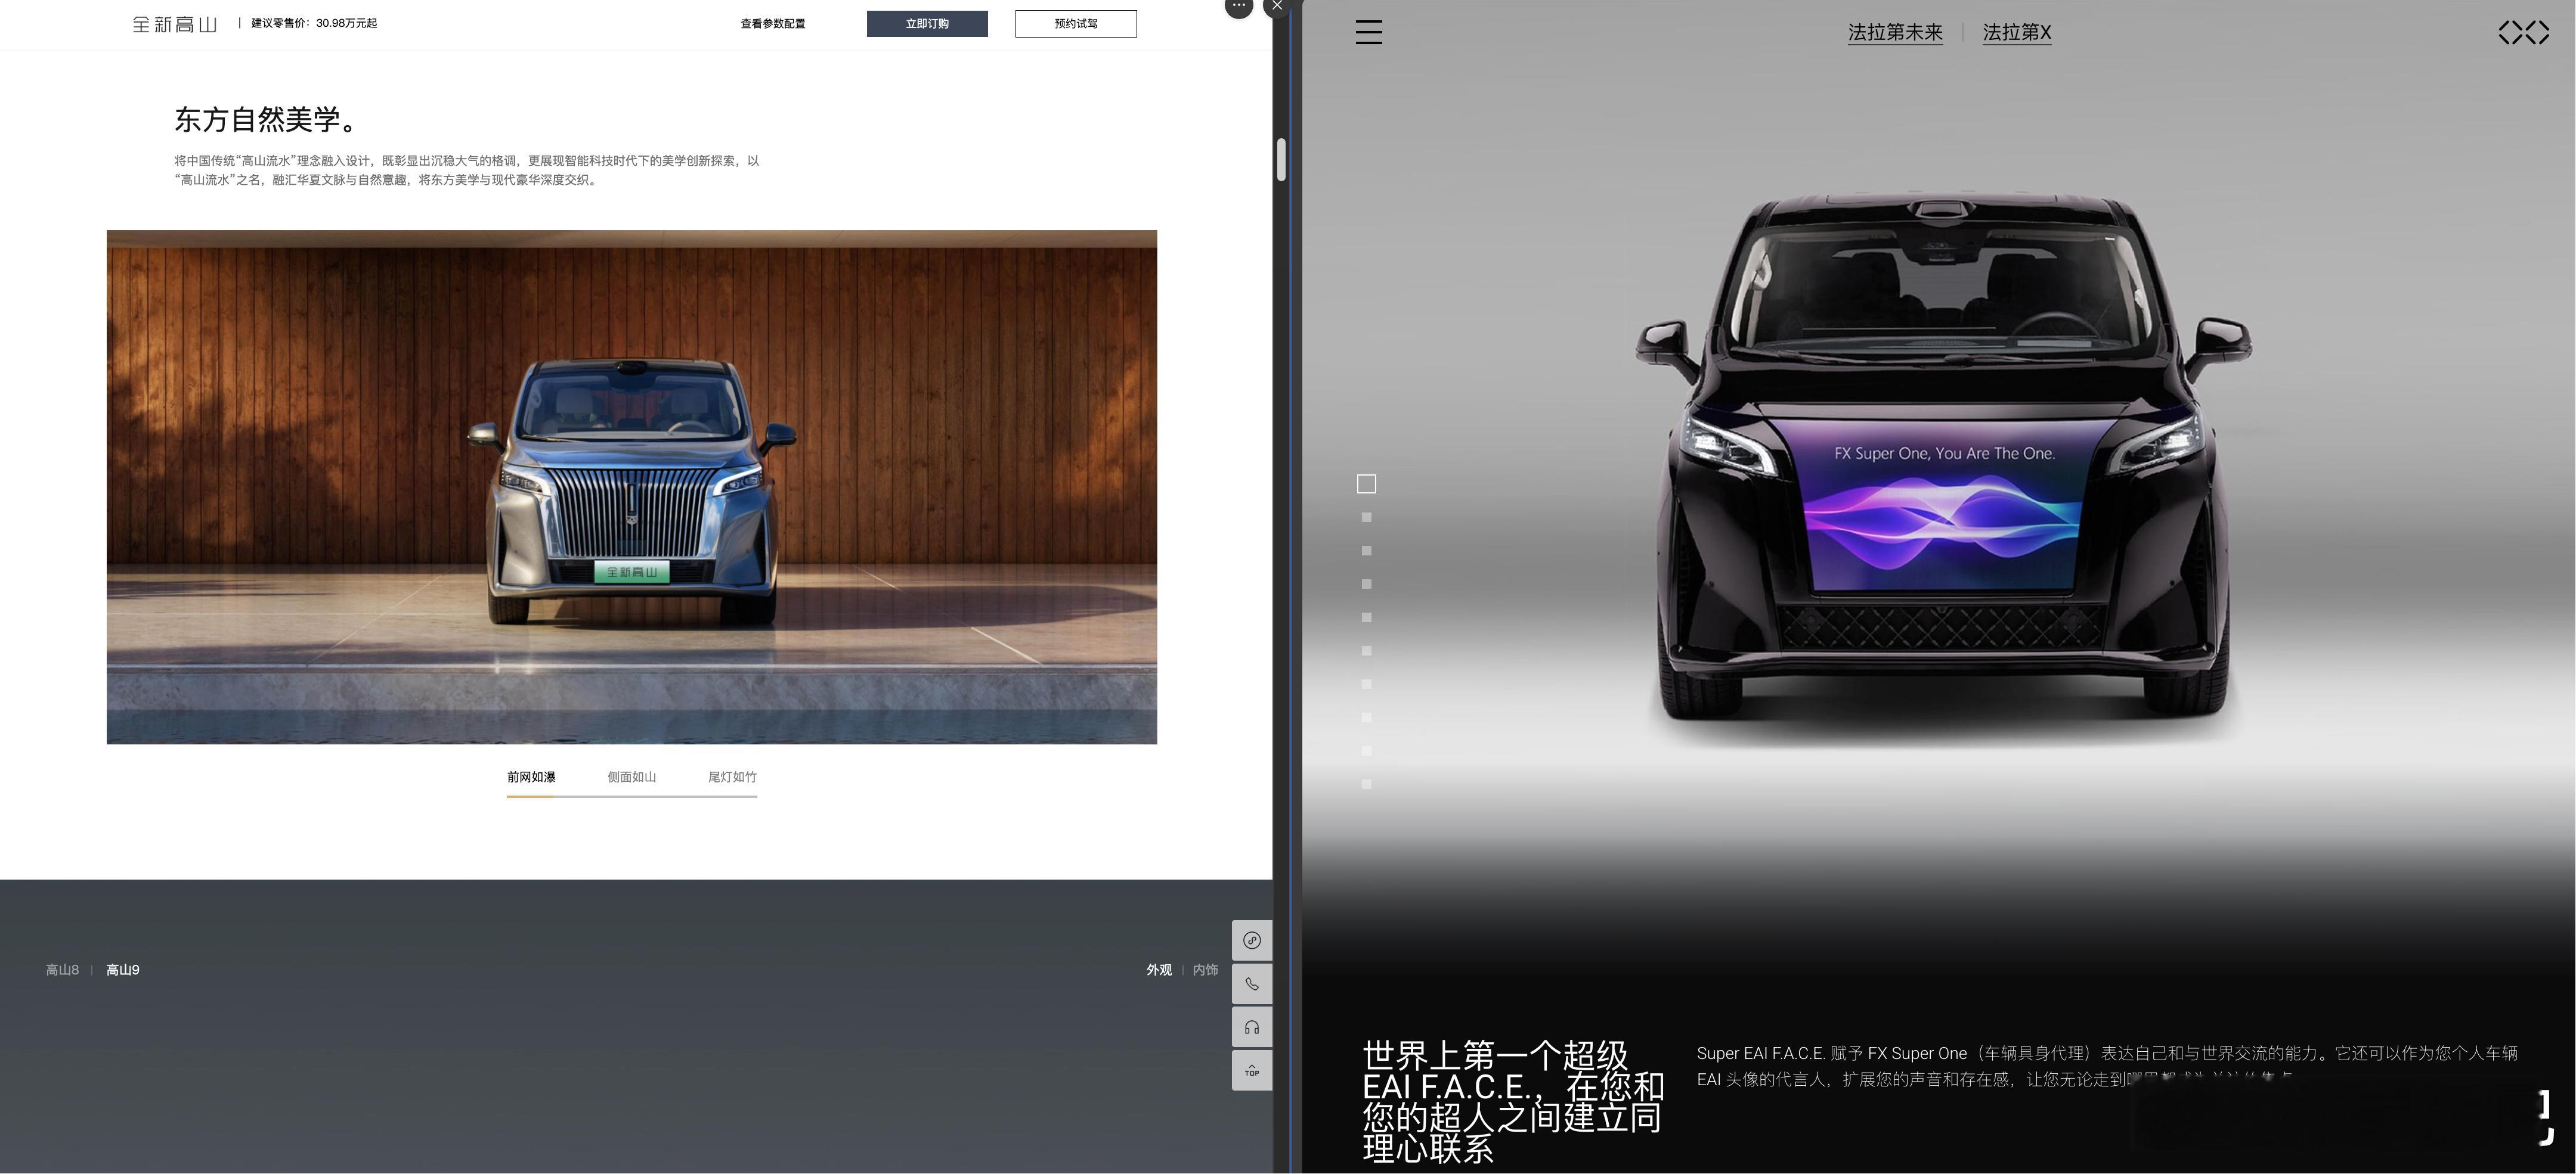
Task: Open the three-dot more options button
Action: coord(1239,6)
